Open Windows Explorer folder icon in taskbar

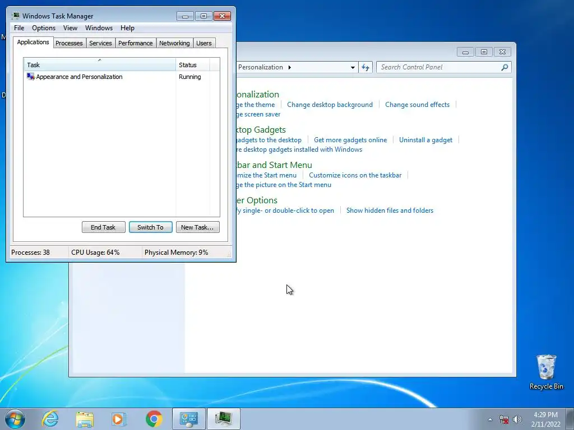[x=85, y=419]
